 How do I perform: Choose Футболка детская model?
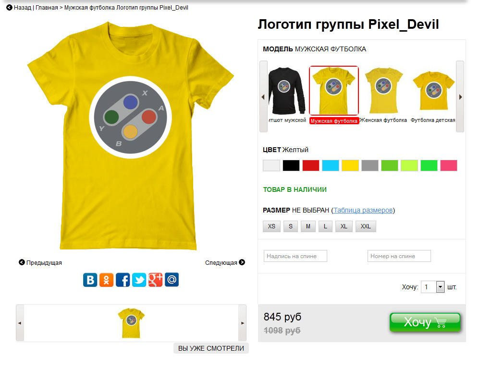pyautogui.click(x=433, y=94)
